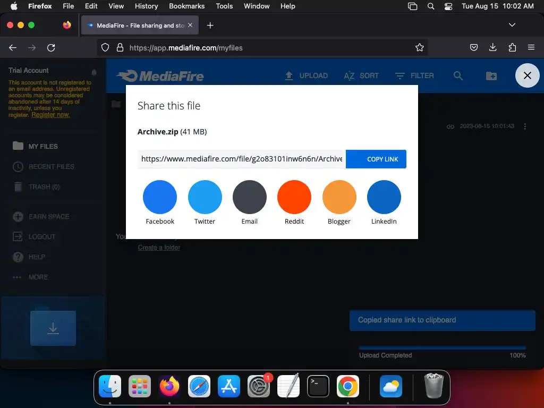
Task: Click the Copied share link notification
Action: [442, 320]
